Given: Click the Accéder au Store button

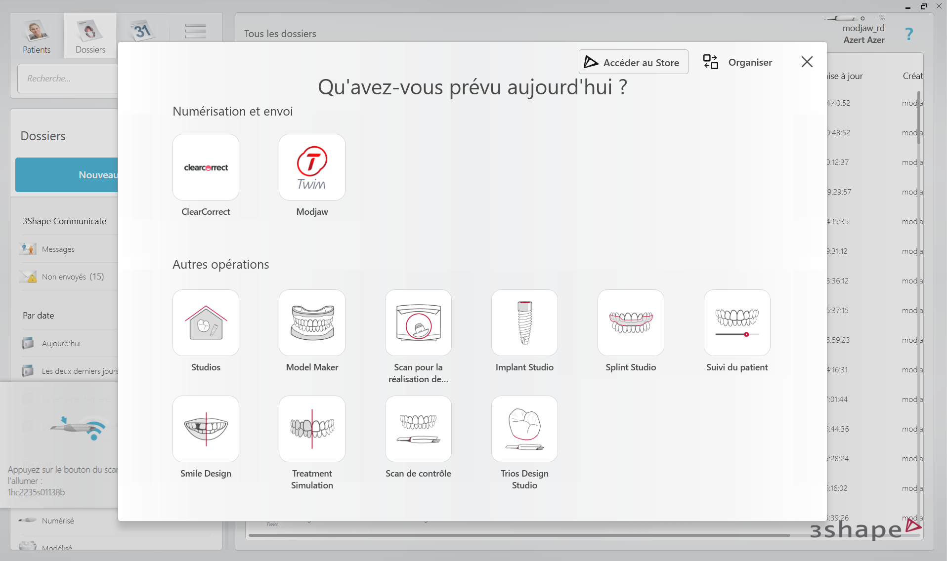Looking at the screenshot, I should (633, 62).
